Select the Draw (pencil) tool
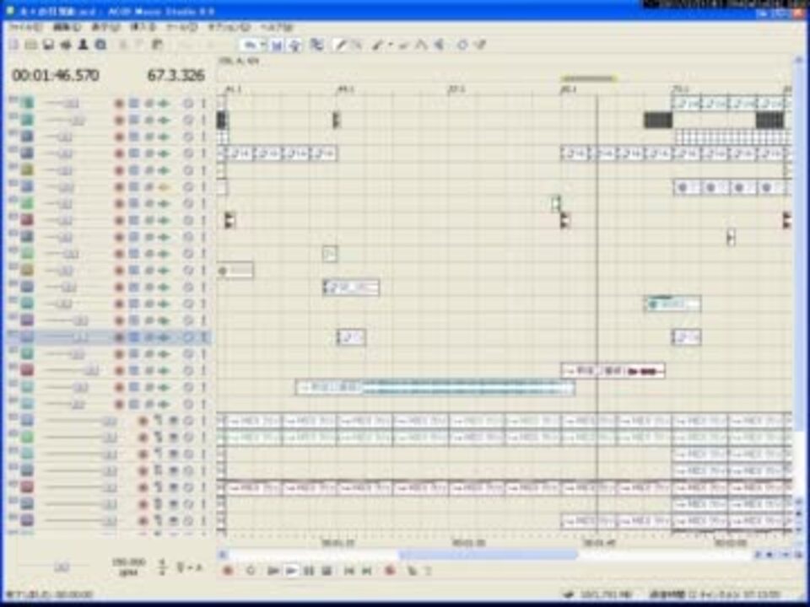Viewport: 810px width, 607px height. pos(340,45)
